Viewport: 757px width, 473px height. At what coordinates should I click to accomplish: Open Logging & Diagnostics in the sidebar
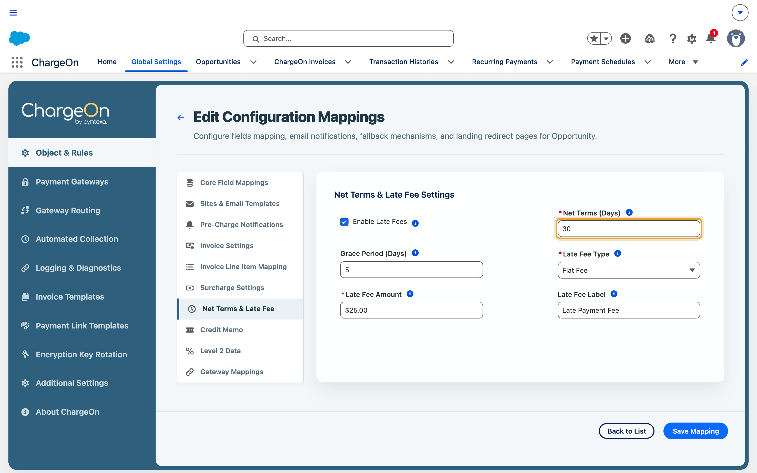[x=82, y=268]
